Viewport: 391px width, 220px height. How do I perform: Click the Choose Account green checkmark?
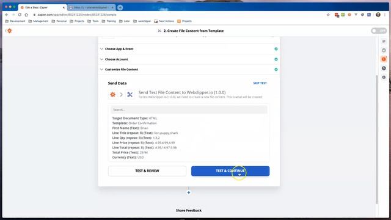coord(276,59)
